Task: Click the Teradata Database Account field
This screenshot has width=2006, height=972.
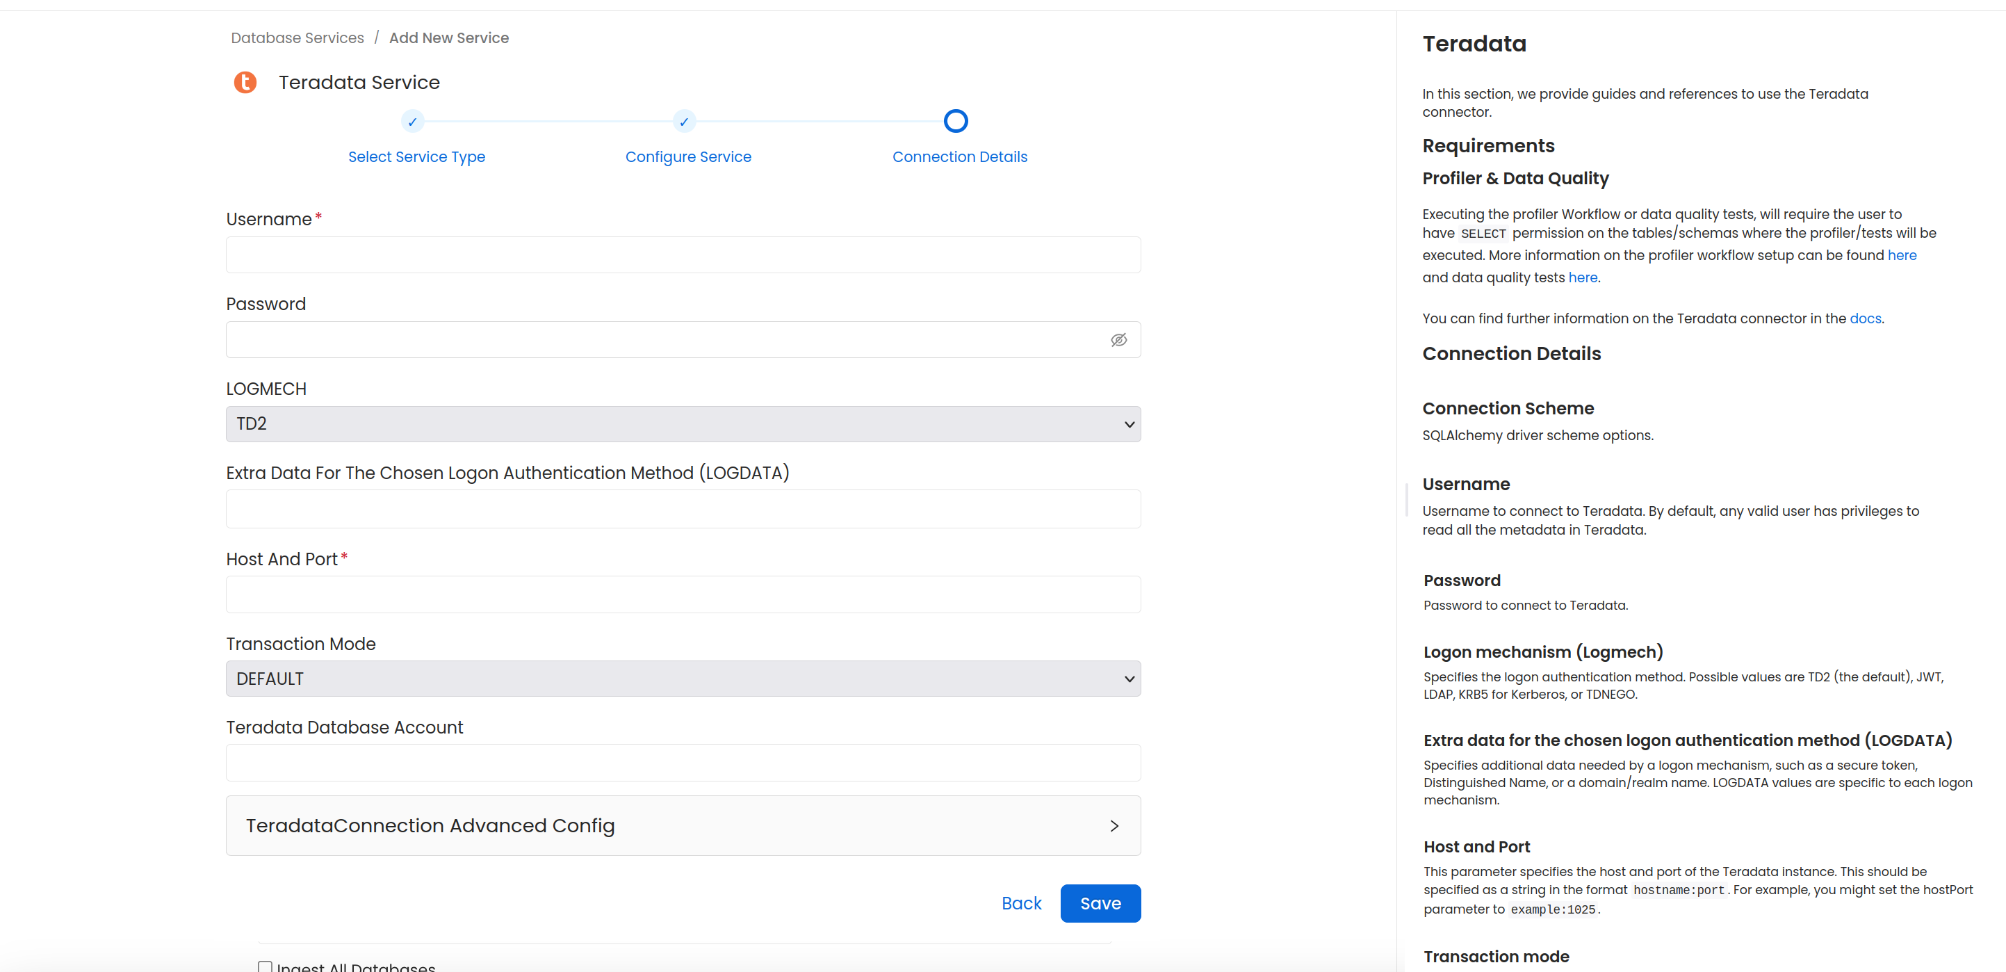Action: (683, 763)
